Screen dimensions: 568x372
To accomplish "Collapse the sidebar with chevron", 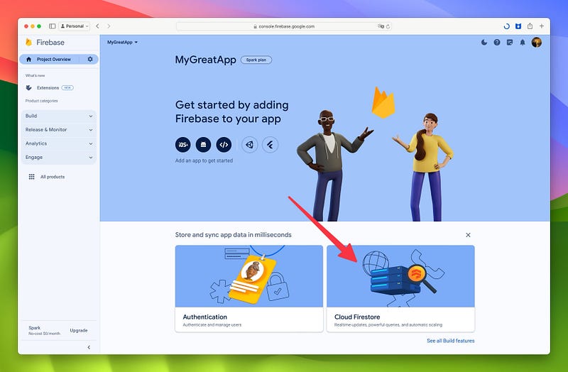I will tap(89, 347).
